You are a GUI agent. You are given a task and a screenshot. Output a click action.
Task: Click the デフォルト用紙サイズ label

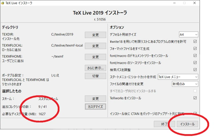123,35
